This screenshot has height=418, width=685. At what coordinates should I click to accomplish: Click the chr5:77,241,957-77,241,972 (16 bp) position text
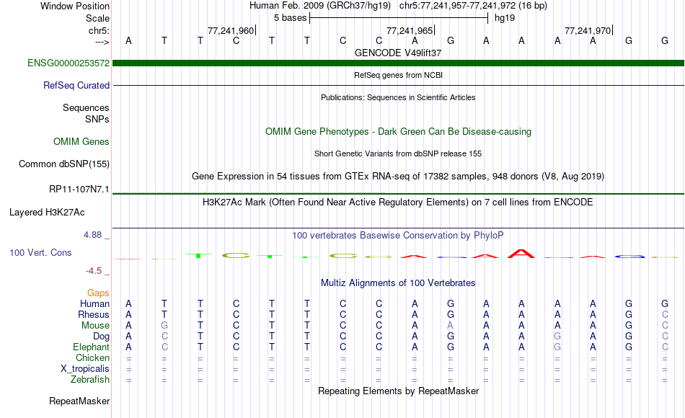pyautogui.click(x=473, y=6)
